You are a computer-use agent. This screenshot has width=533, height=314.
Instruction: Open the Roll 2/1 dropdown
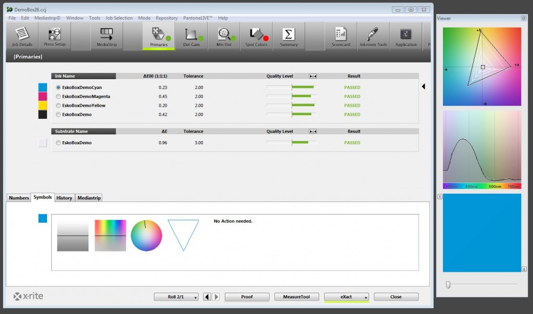(176, 297)
